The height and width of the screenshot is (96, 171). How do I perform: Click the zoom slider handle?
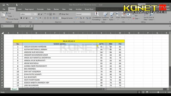tap(158, 92)
